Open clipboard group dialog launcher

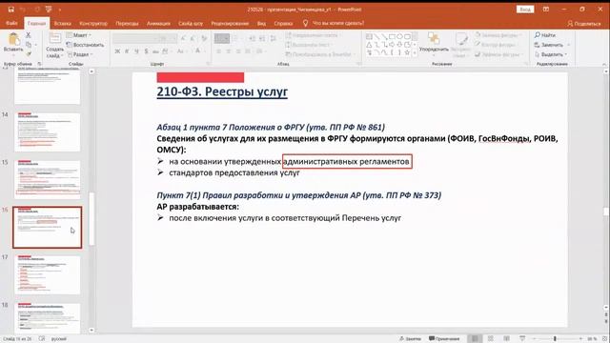(x=39, y=64)
